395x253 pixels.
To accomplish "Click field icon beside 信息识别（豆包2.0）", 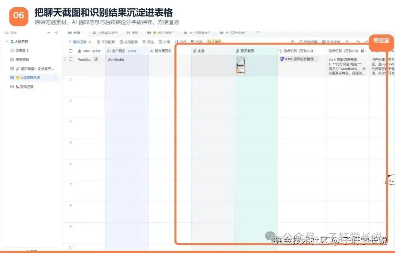I will tap(281, 51).
